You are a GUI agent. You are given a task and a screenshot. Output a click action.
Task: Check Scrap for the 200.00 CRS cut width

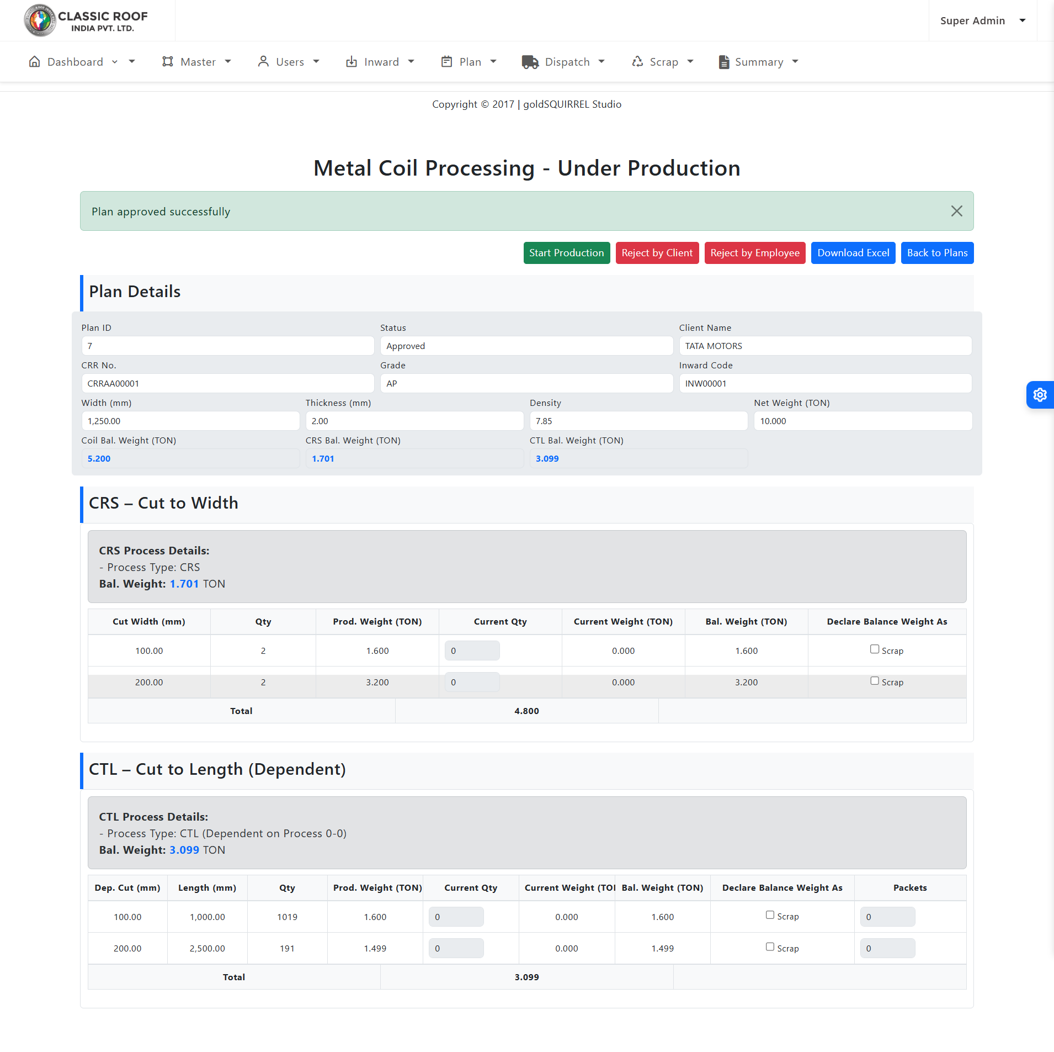point(875,681)
